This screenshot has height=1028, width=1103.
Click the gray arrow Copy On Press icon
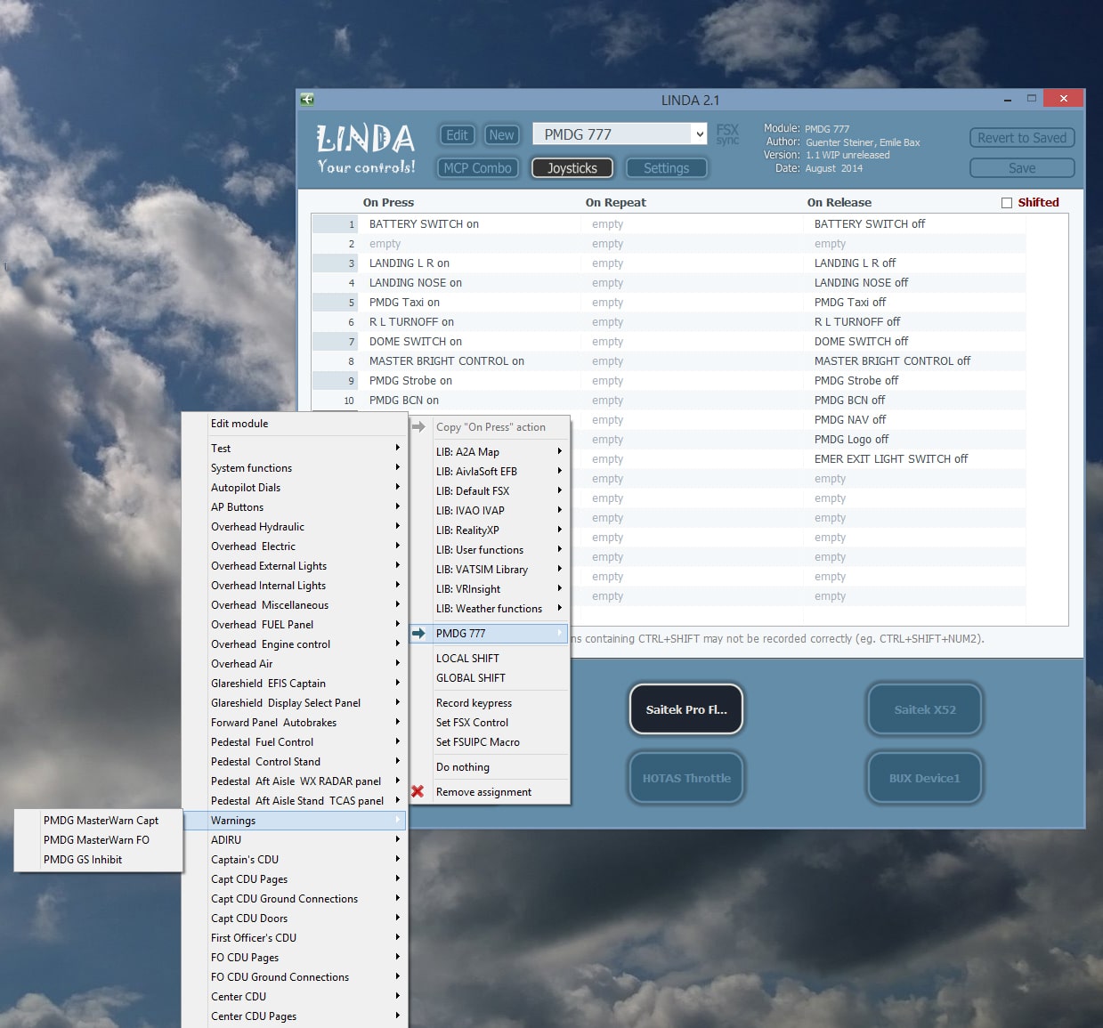[418, 427]
